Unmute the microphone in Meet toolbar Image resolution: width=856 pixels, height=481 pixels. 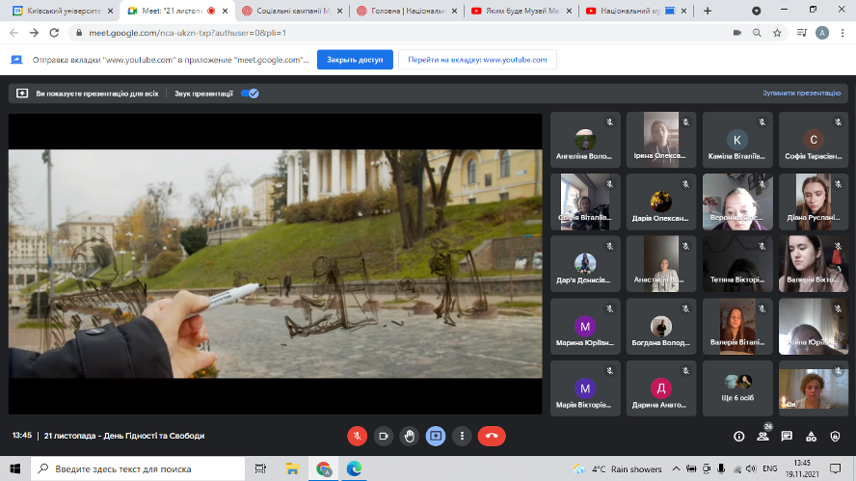(357, 436)
